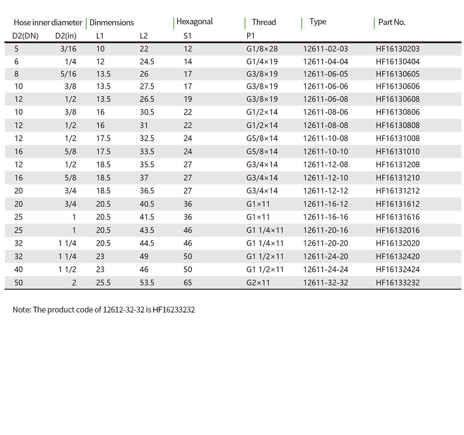464x435 pixels.
Task: Click the P1 subheader
Action: [250, 36]
